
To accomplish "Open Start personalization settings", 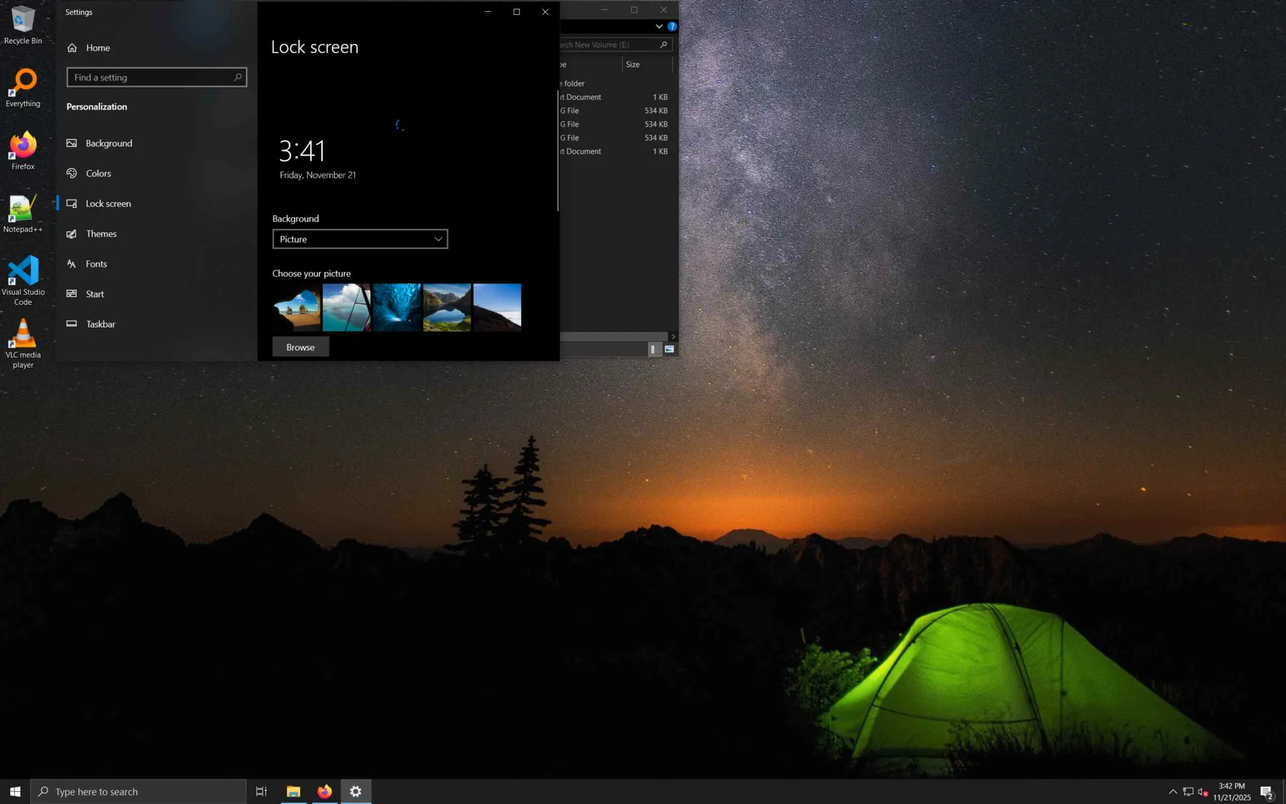I will click(x=94, y=294).
